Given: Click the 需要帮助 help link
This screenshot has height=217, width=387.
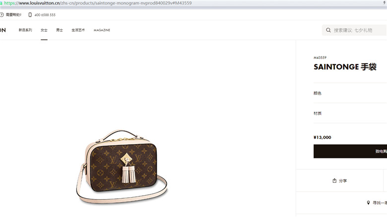Looking at the screenshot, I should click(x=13, y=15).
